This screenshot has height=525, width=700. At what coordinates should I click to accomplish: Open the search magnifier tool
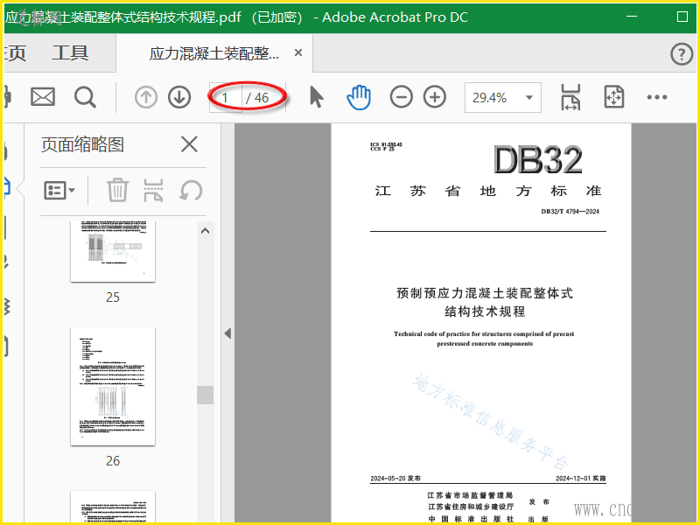85,97
